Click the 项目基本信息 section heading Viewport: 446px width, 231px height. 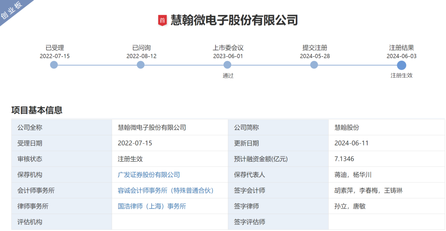pos(37,110)
